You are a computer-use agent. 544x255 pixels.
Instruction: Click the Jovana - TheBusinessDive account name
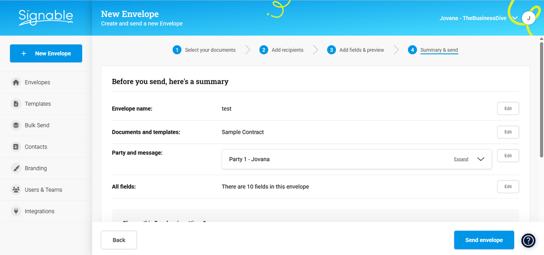473,18
